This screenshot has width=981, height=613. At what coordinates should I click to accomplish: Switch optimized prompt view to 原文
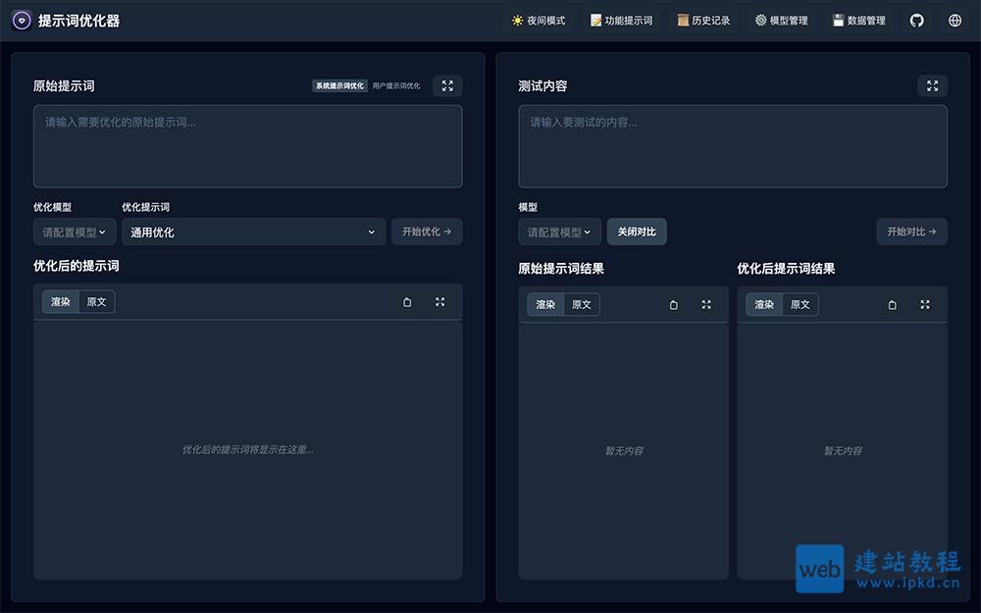pos(96,302)
